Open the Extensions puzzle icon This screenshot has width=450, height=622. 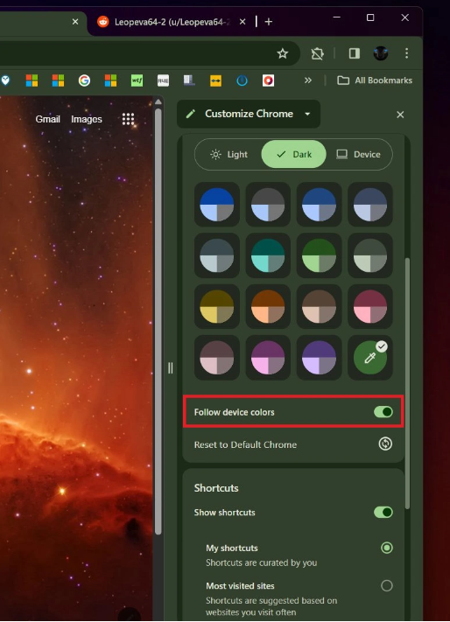click(x=317, y=53)
